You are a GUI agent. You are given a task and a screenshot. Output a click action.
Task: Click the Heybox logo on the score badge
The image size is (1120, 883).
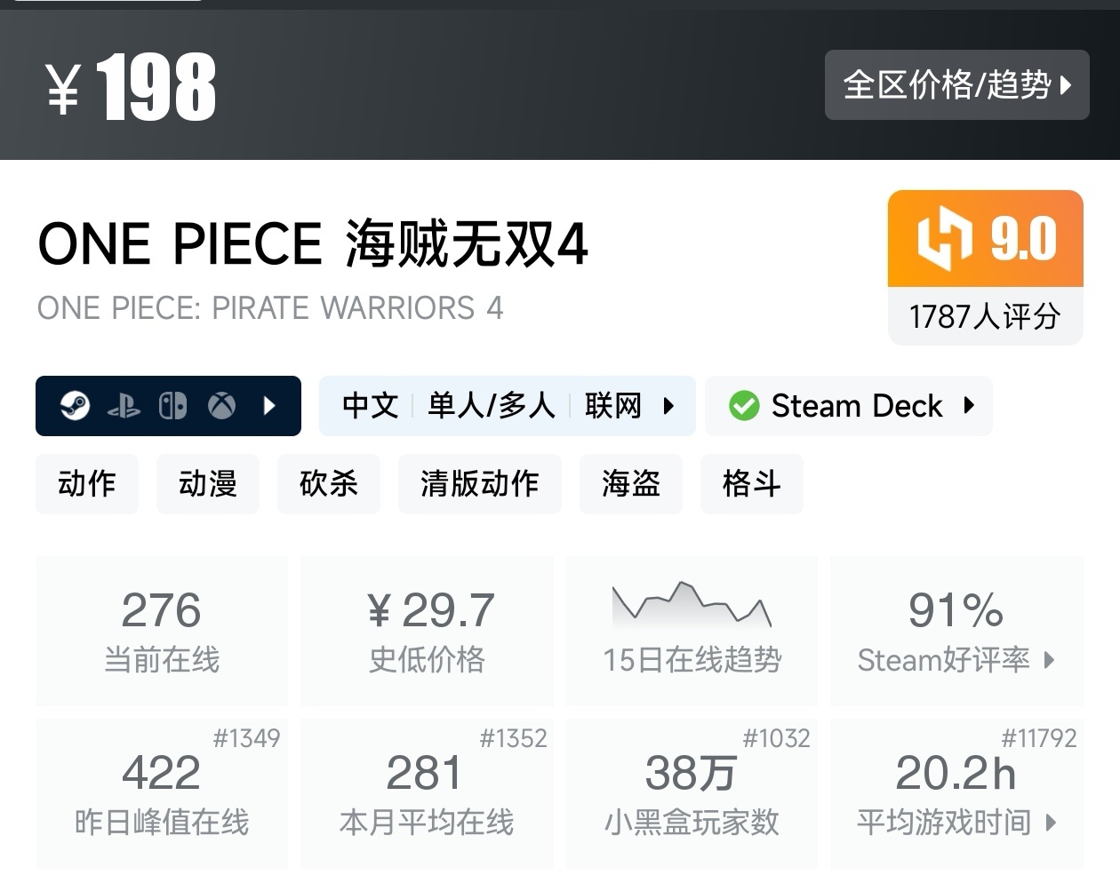coord(945,238)
